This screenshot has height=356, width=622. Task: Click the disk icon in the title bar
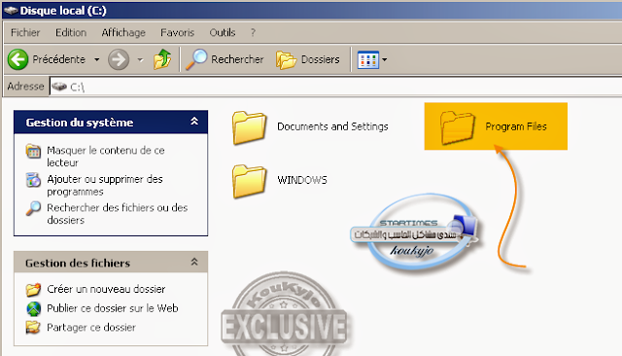(11, 11)
